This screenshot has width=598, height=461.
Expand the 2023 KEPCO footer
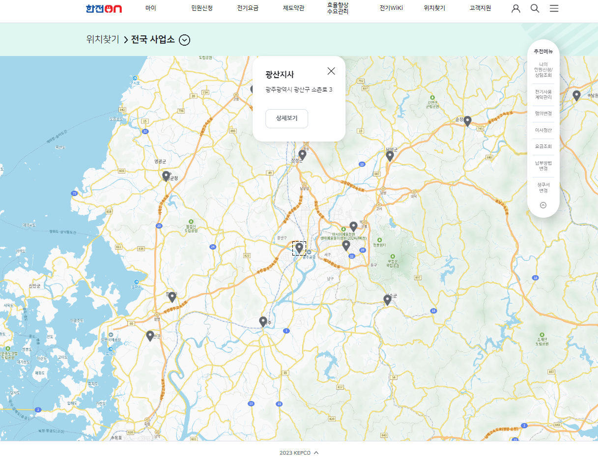click(x=299, y=453)
